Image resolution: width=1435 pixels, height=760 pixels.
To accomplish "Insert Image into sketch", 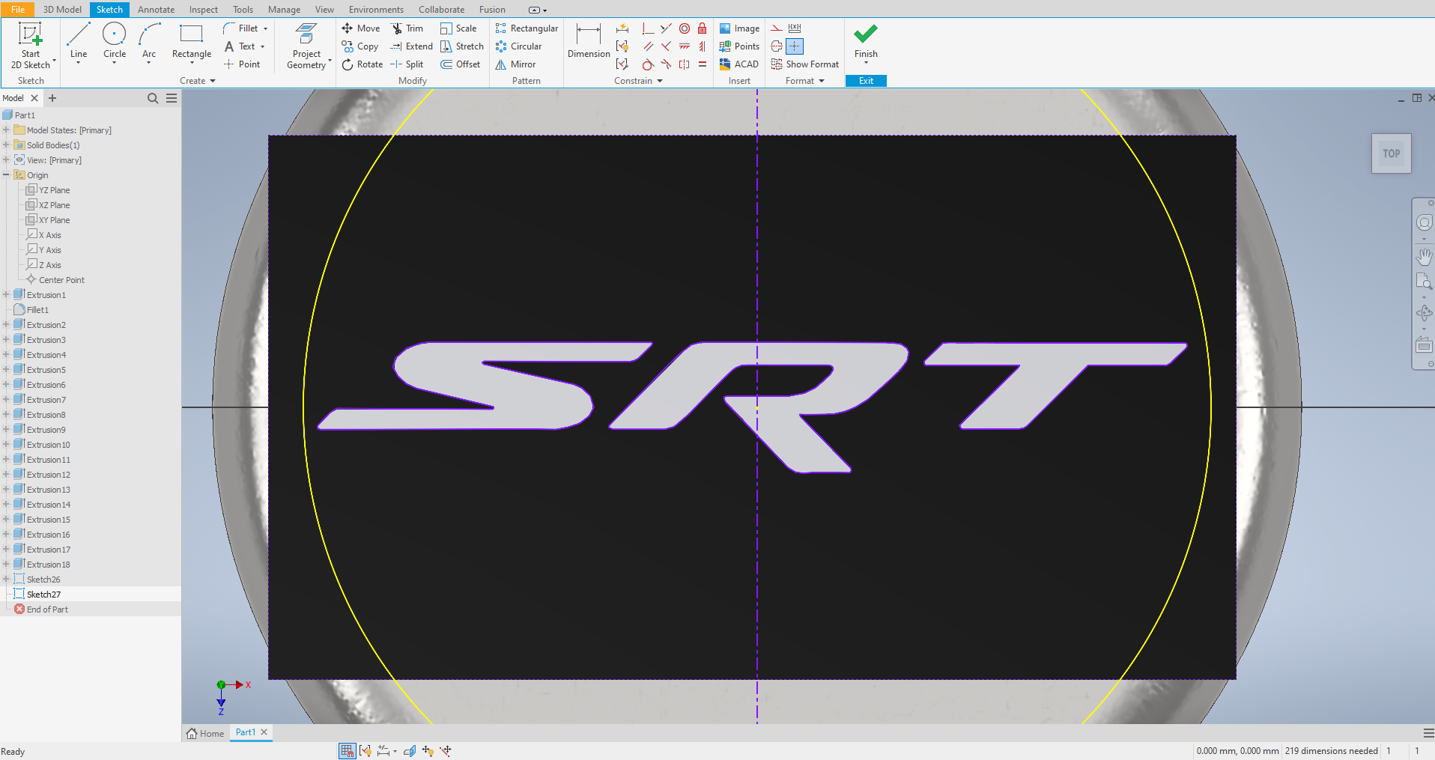I will point(739,28).
